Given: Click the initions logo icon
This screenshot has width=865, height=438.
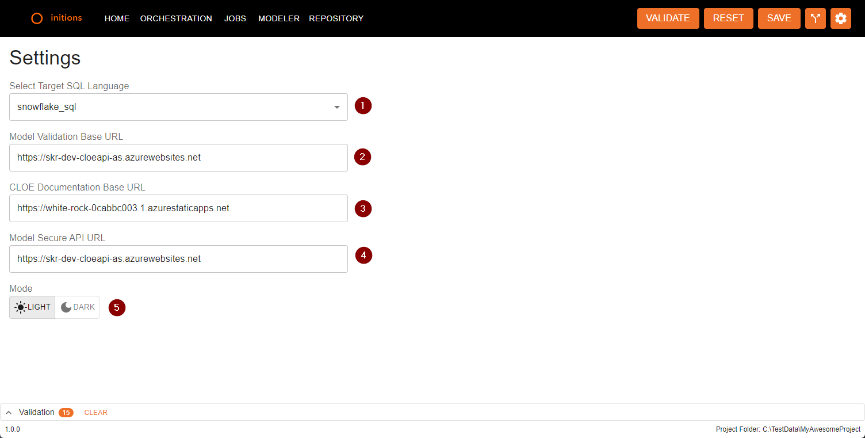Looking at the screenshot, I should point(37,18).
